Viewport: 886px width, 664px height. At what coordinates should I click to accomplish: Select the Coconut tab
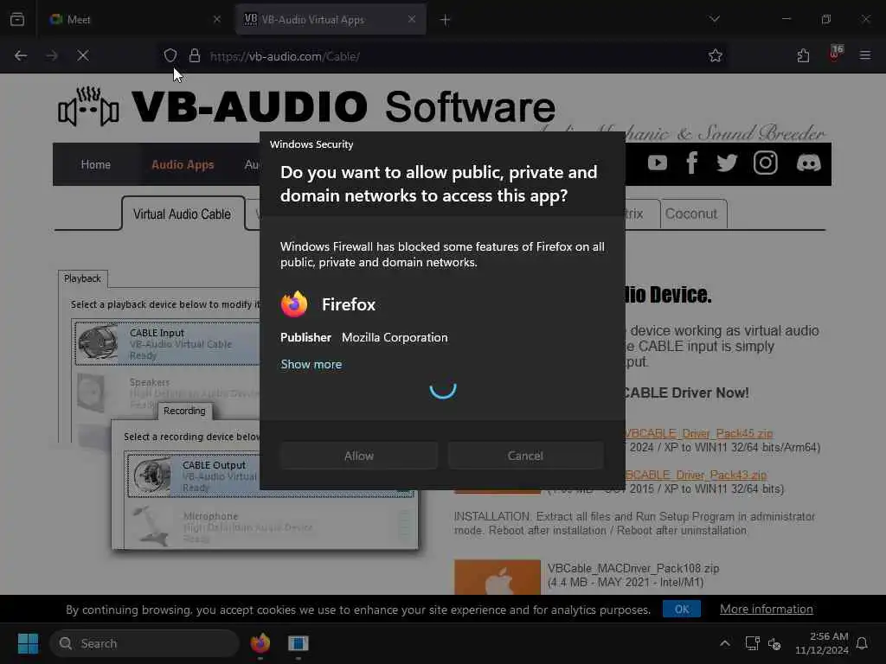(691, 214)
